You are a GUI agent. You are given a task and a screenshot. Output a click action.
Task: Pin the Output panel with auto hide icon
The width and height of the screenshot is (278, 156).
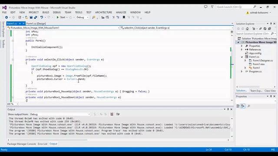point(228,109)
